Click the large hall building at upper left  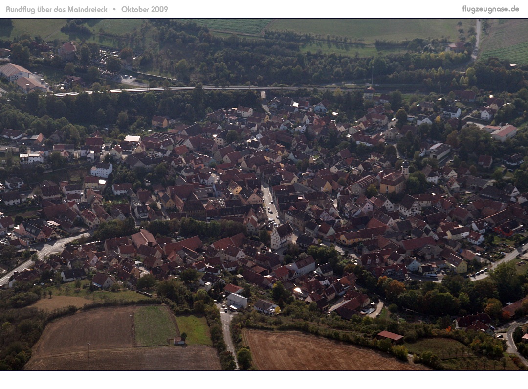(14, 71)
